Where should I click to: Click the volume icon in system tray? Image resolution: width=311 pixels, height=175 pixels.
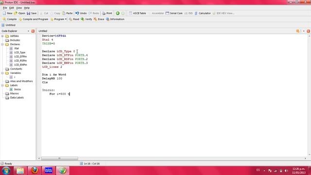point(286,171)
